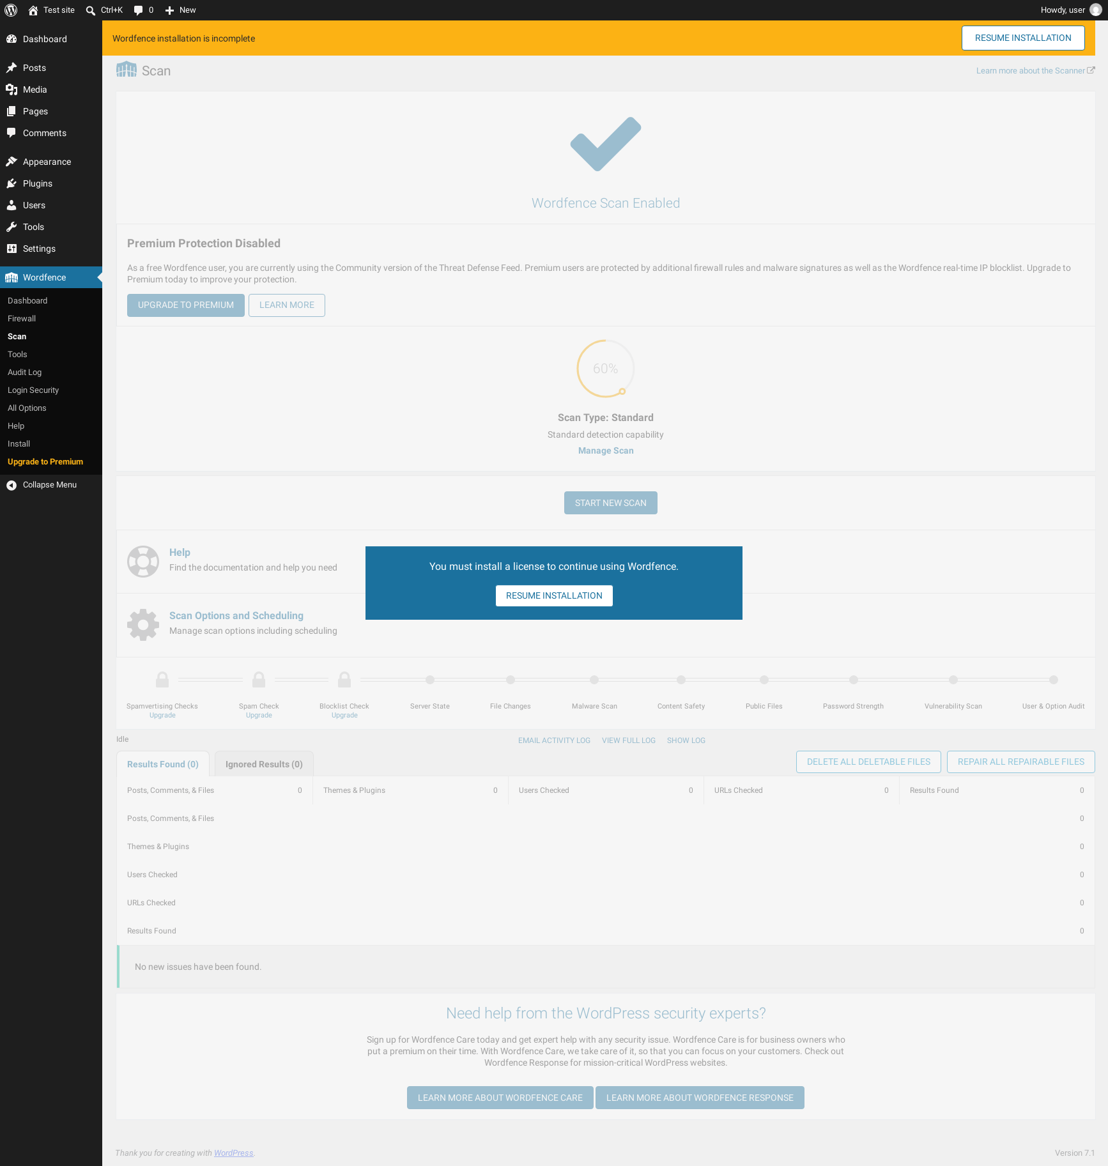The width and height of the screenshot is (1108, 1166).
Task: Open the Test site home icon
Action: coord(33,10)
